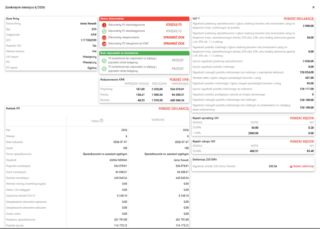Click Podstawa opodatkowania 431 791,00 in FIRMA column

click(x=121, y=220)
